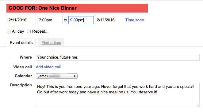Switch to the Event details tab
Image resolution: width=203 pixels, height=112 pixels.
(x=21, y=42)
